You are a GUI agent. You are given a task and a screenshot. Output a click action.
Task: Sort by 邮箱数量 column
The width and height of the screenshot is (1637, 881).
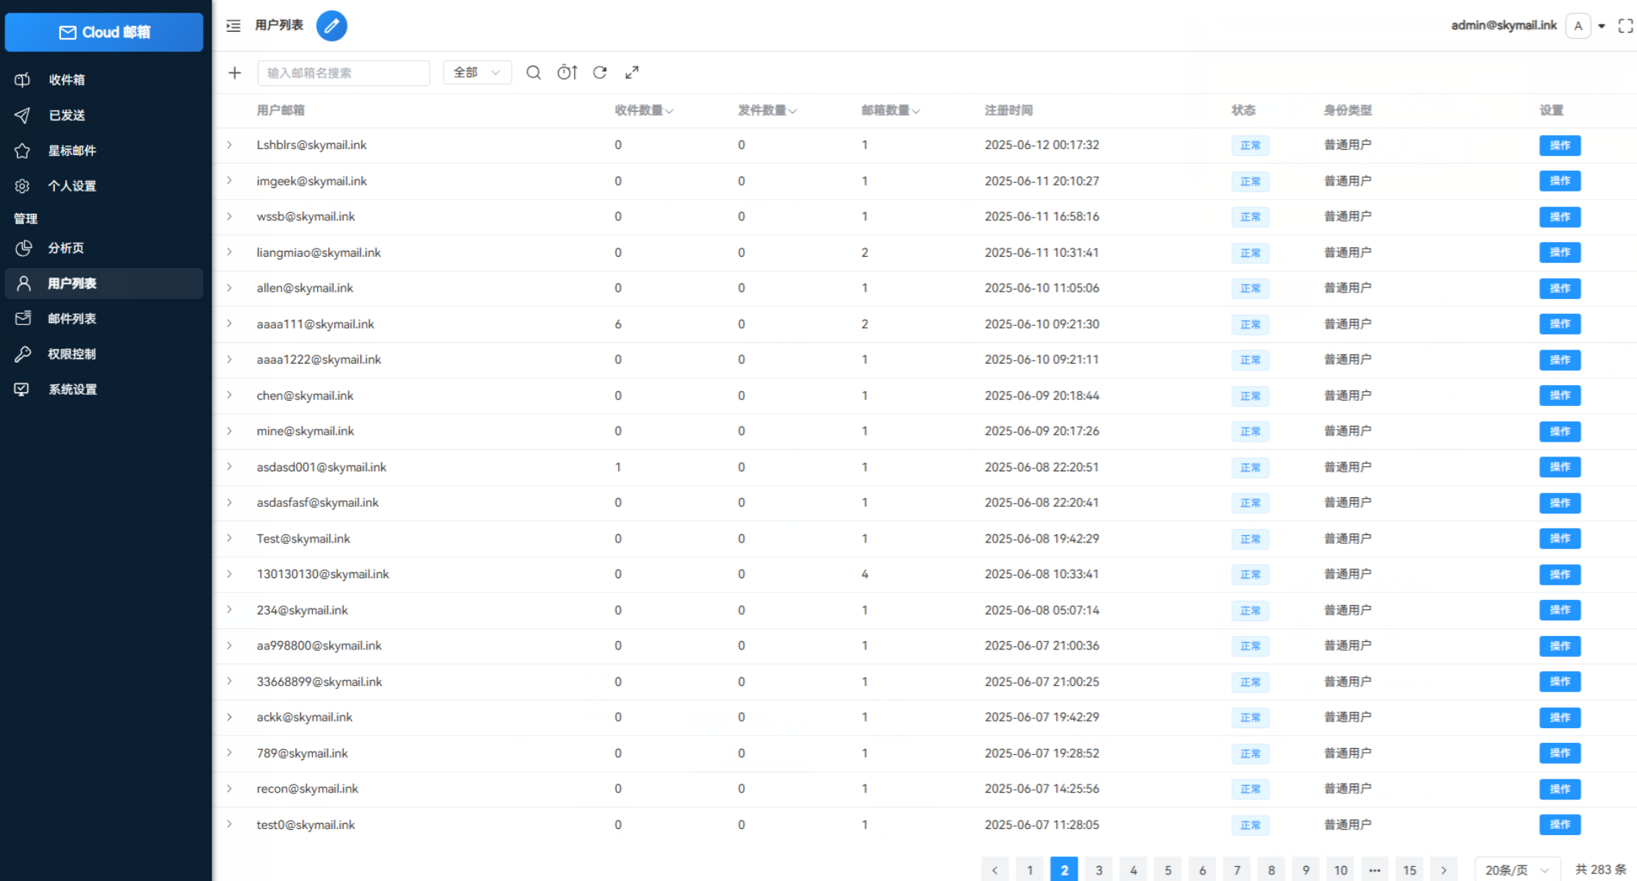point(890,111)
